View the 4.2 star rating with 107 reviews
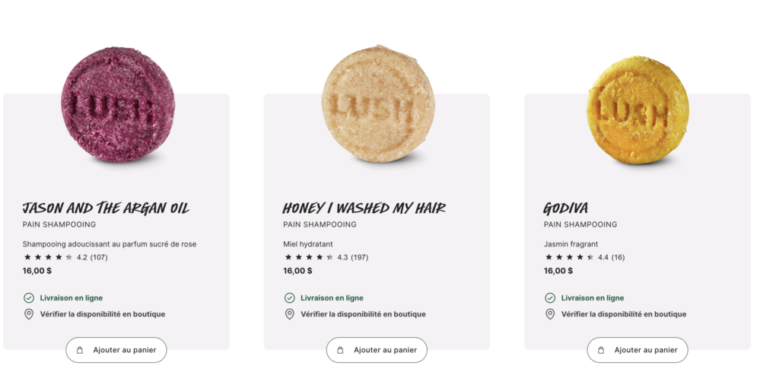779x388 pixels. (65, 257)
